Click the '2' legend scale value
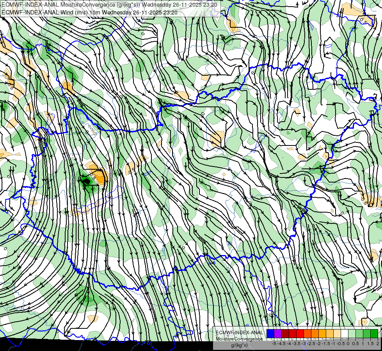The width and height of the screenshot is (382, 351). 378,344
